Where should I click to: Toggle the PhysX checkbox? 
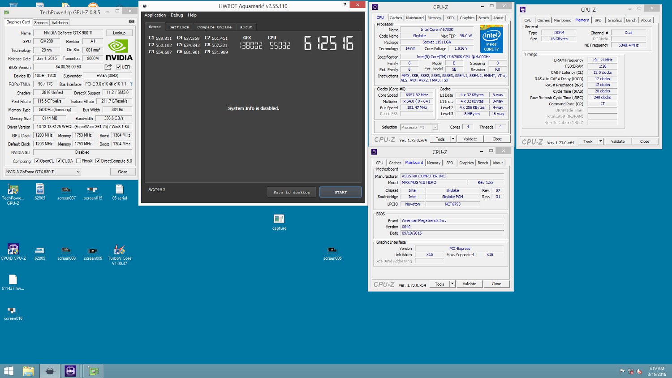(78, 161)
